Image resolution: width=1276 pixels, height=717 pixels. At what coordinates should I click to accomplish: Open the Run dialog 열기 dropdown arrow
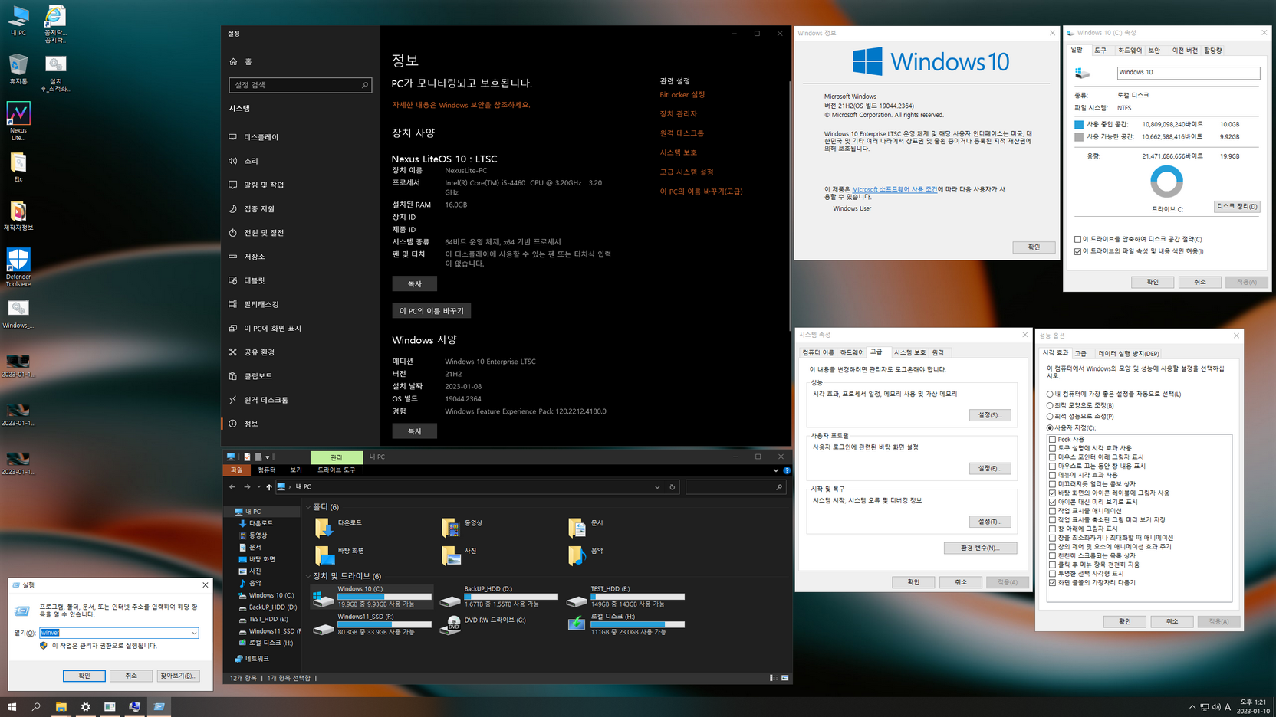[x=194, y=633]
